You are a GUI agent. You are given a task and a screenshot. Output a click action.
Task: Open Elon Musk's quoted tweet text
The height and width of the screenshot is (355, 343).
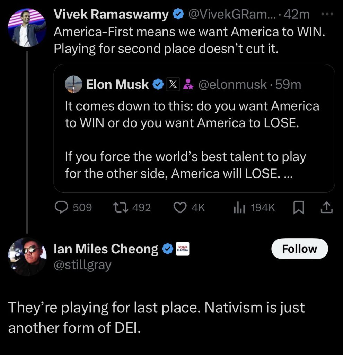tap(192, 139)
